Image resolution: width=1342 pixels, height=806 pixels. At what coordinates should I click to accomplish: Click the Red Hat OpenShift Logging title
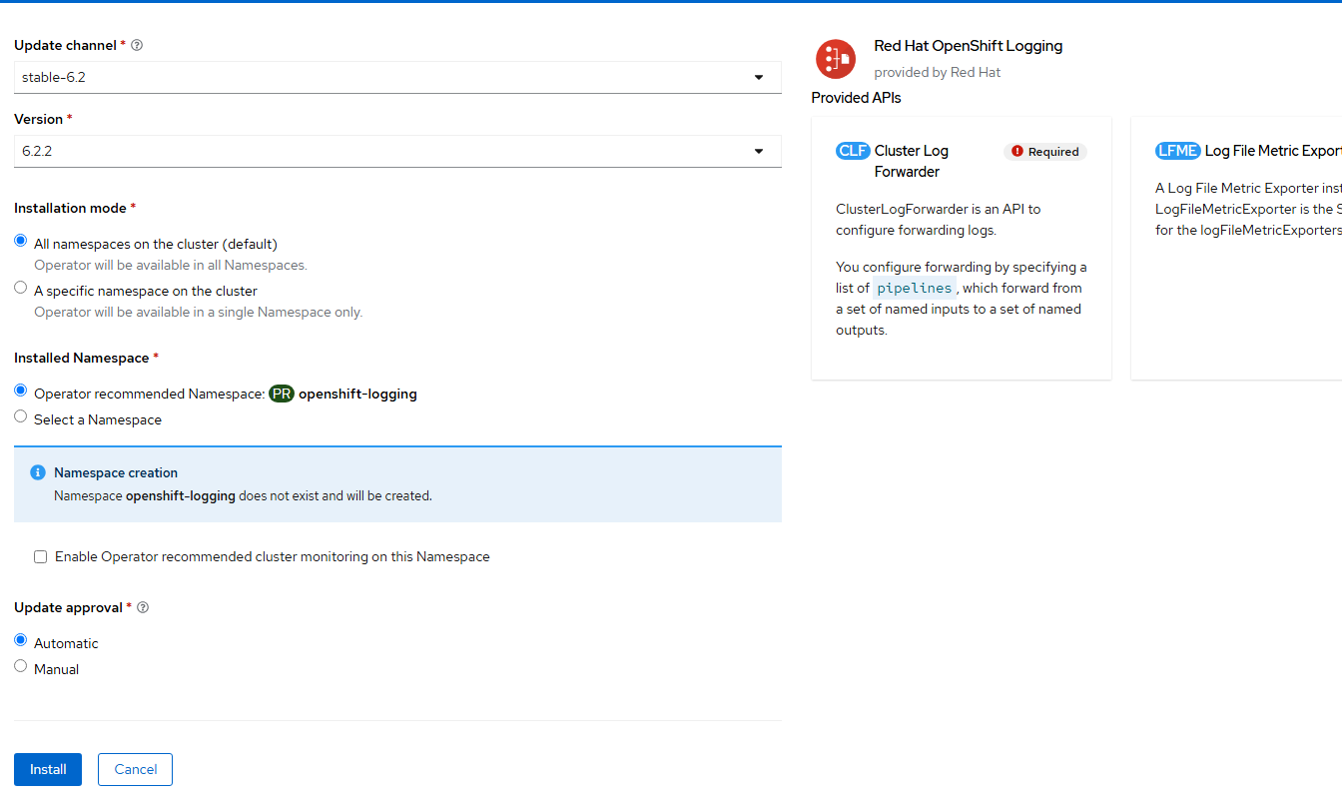[x=968, y=46]
